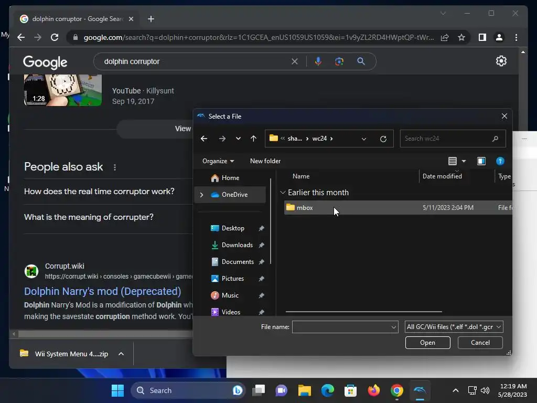Open the Organize menu
The width and height of the screenshot is (537, 403).
tap(218, 161)
